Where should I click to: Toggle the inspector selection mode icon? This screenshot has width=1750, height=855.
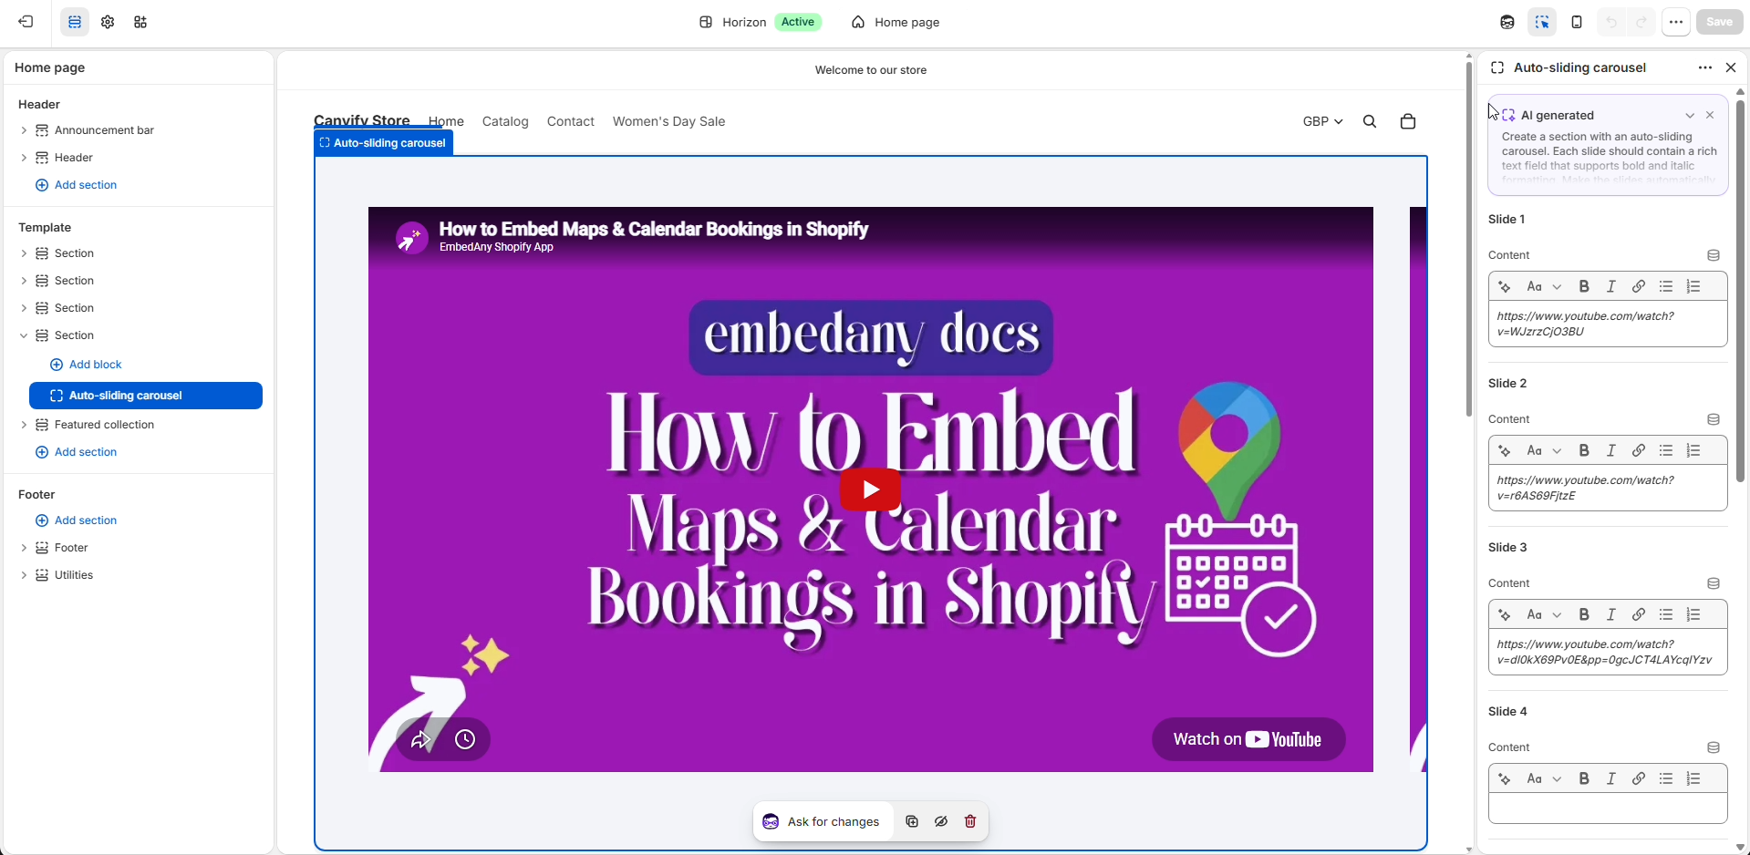(x=1542, y=22)
